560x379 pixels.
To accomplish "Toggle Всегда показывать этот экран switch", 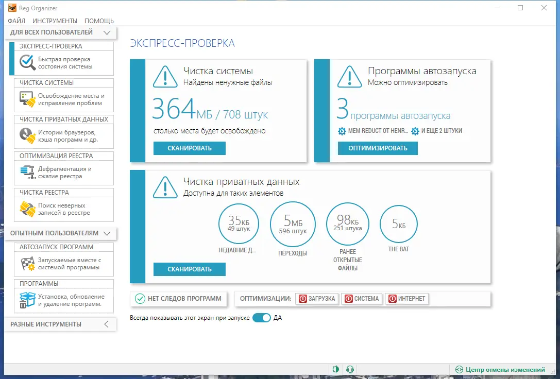I will (262, 318).
